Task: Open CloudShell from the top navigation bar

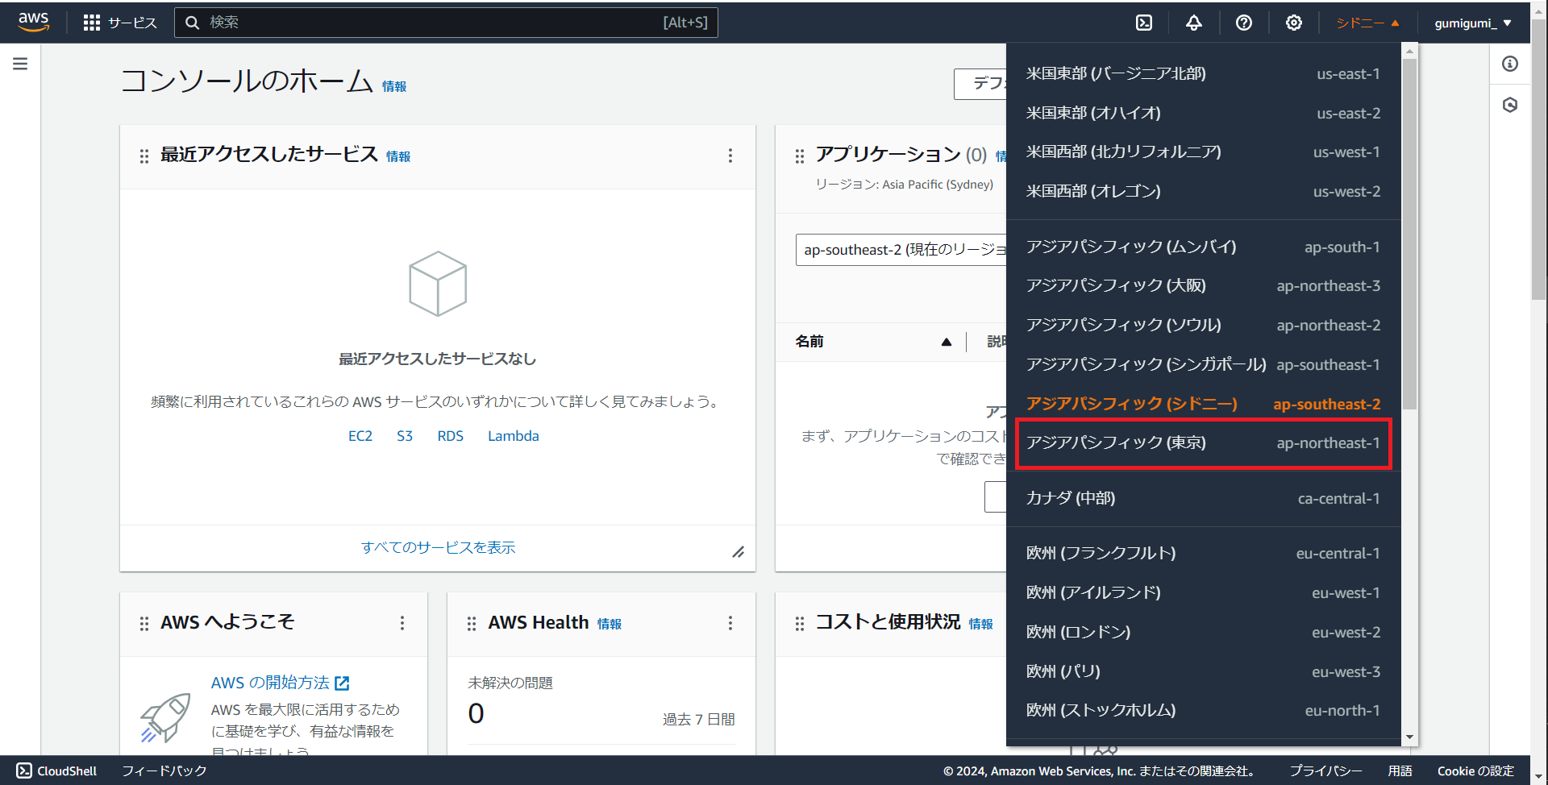Action: (1143, 22)
